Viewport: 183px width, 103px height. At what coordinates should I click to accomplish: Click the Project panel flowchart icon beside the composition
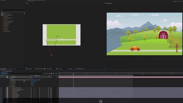click(25, 13)
